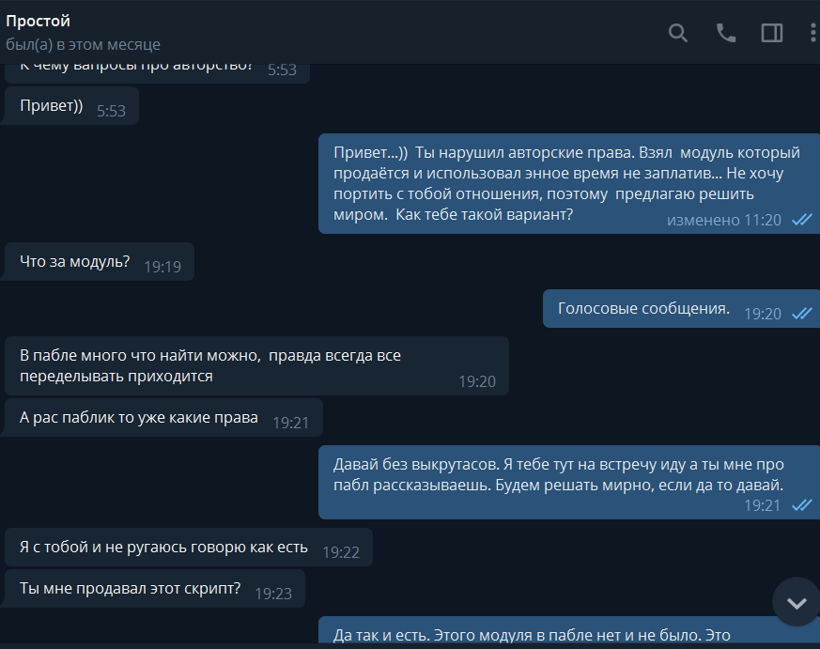Select message 'А рас паблик то уже какие права'
Viewport: 820px width, 649px height.
coord(163,418)
